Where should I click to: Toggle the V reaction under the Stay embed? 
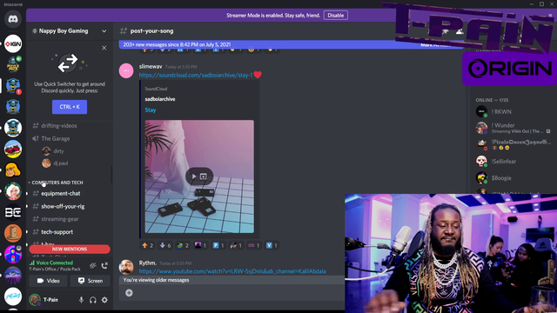pyautogui.click(x=272, y=245)
